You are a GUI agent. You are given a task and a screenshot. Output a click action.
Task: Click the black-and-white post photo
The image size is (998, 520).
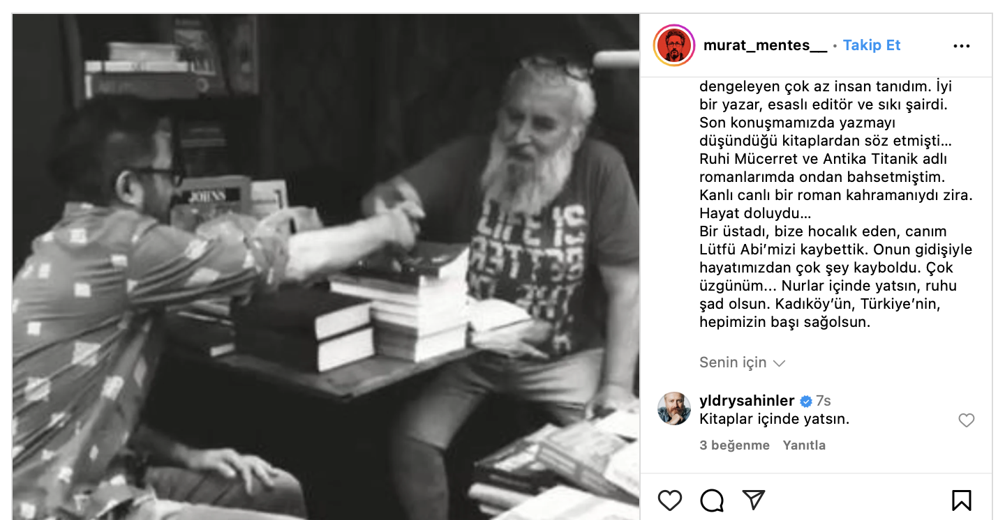[326, 266]
